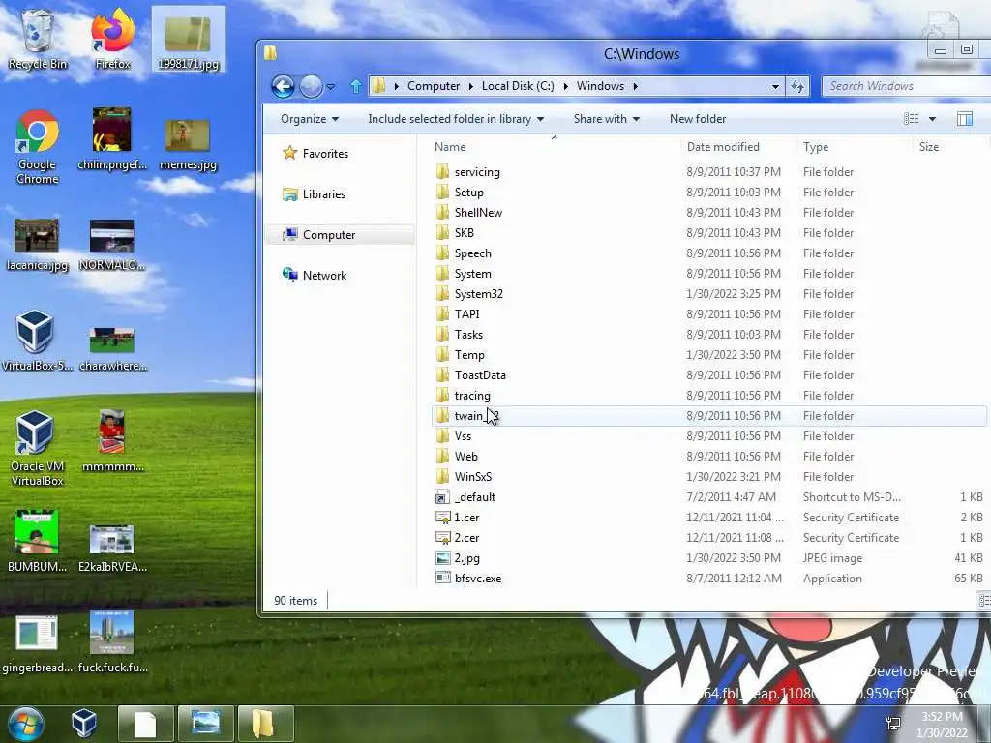Open Include selected folder in library menu
This screenshot has height=743, width=991.
(456, 119)
